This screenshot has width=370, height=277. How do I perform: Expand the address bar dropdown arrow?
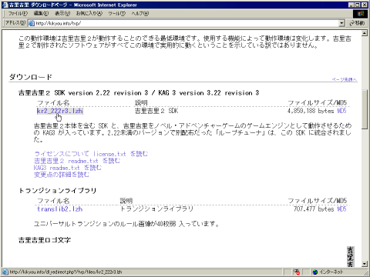point(341,23)
